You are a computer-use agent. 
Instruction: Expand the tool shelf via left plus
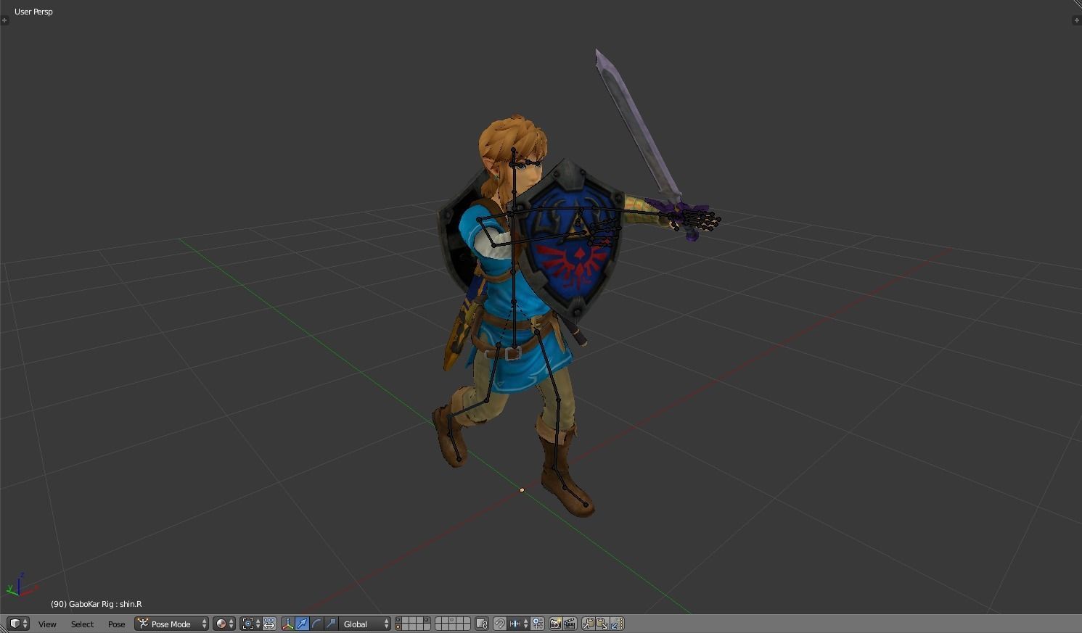[x=4, y=20]
